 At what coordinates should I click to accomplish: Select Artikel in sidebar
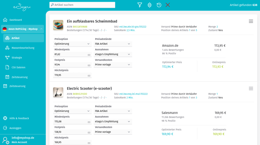coord(24,38)
